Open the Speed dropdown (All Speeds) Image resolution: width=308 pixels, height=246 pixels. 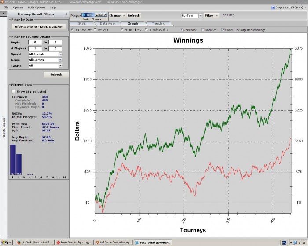coord(60,54)
